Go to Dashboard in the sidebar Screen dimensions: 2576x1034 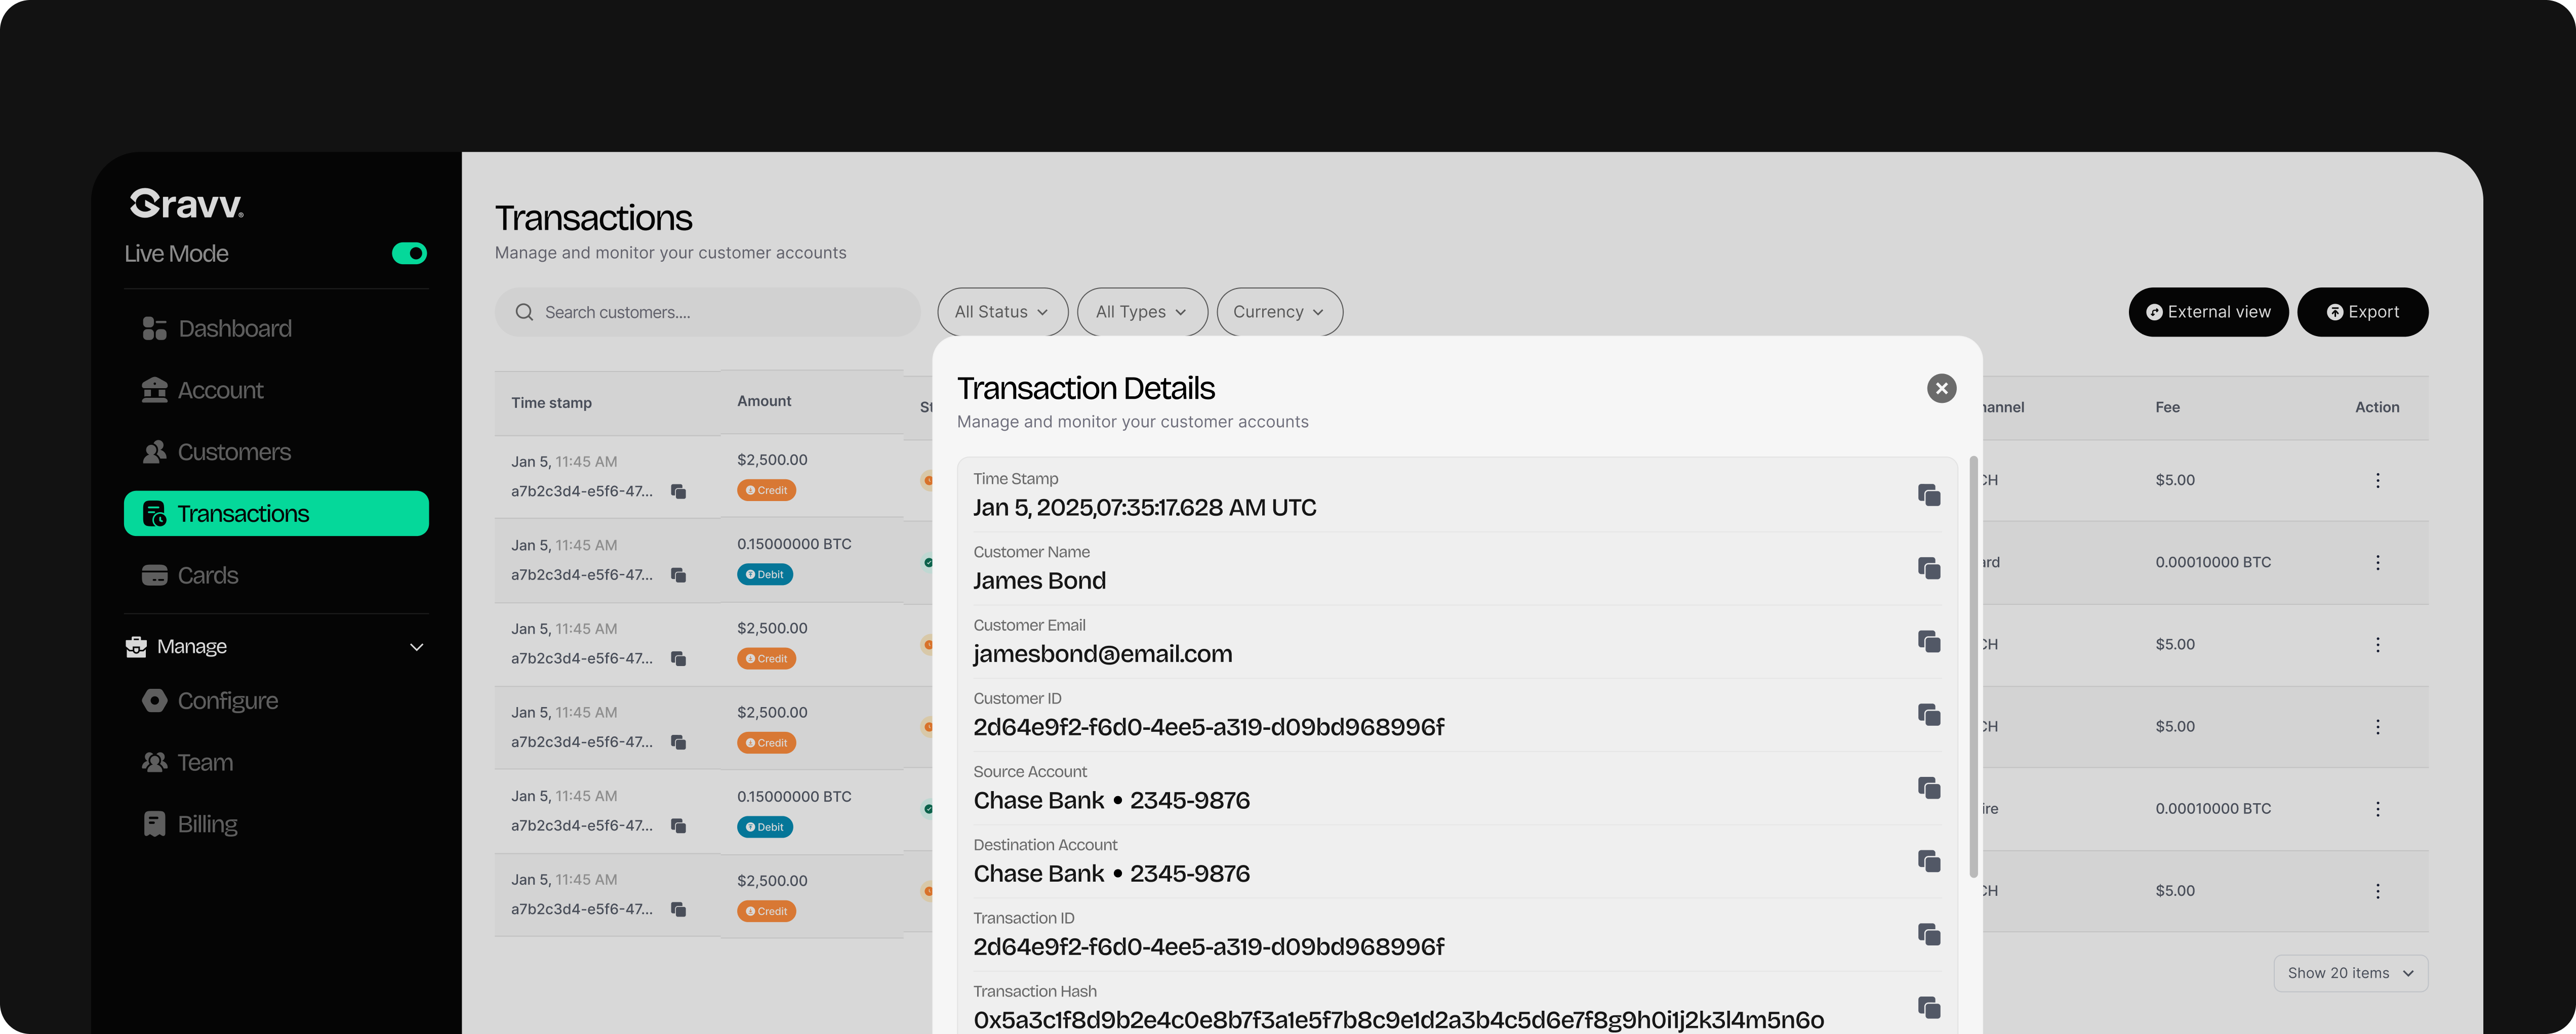point(234,329)
